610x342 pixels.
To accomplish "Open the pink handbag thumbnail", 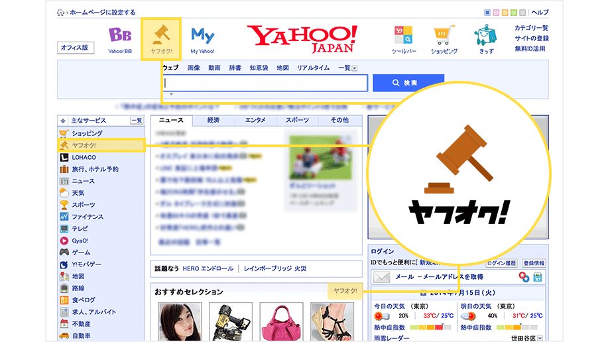I will tap(281, 322).
